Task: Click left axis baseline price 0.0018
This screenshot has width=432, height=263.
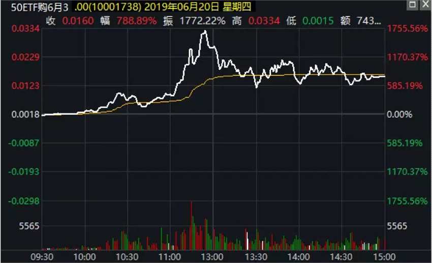Action: (25, 114)
